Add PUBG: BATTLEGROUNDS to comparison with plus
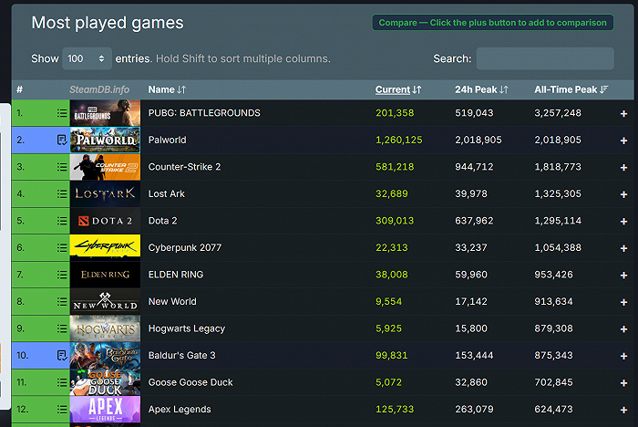638x427 pixels. (x=623, y=114)
